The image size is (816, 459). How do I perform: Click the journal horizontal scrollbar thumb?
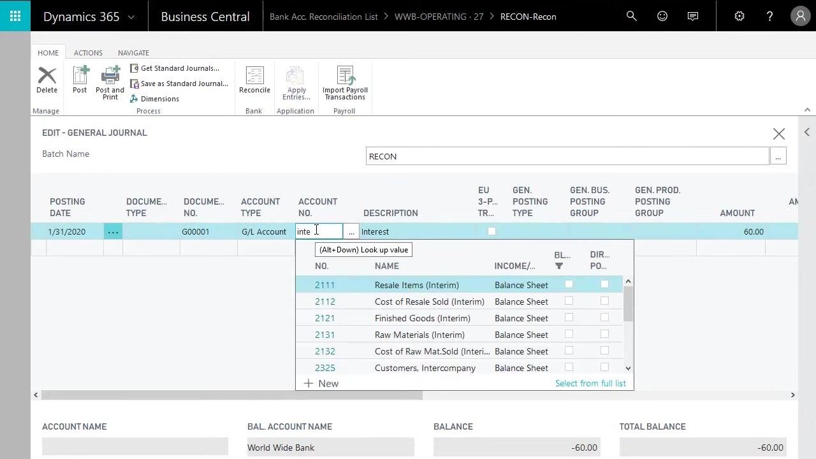coord(233,395)
